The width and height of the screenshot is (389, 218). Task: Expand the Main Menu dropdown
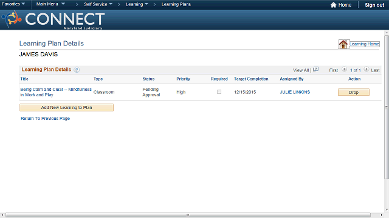50,4
